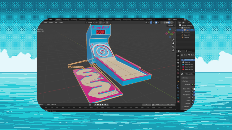The width and height of the screenshot is (232, 130).
Task: Enable rendered viewport shading mode
Action: point(172,23)
